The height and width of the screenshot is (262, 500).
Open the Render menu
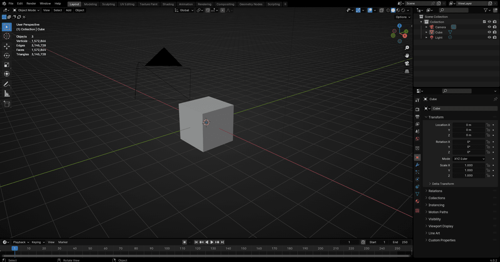coord(31,3)
